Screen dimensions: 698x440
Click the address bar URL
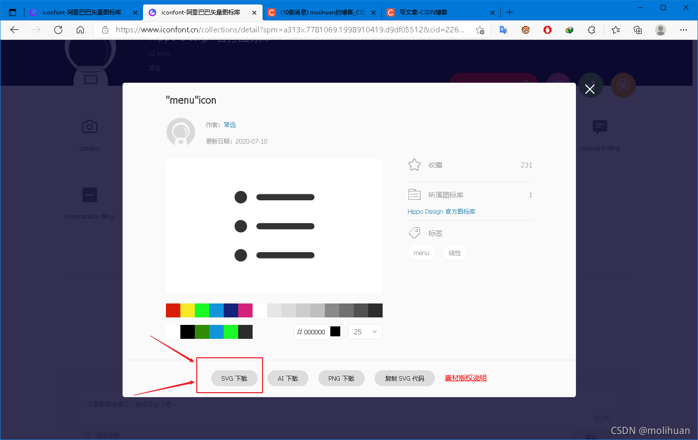[x=290, y=30]
